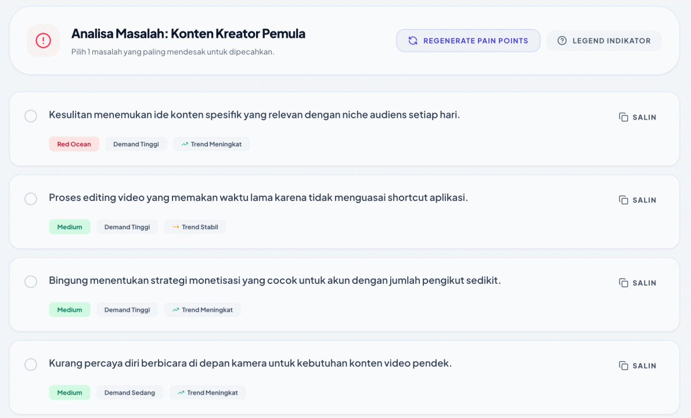
Task: Select radio for 'Proses editing video' problem
Action: pyautogui.click(x=31, y=199)
